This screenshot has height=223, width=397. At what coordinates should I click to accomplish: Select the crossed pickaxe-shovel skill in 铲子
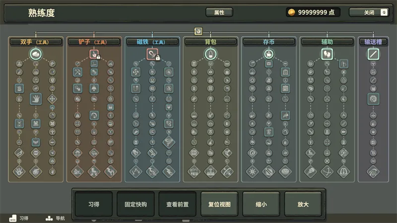77,72
